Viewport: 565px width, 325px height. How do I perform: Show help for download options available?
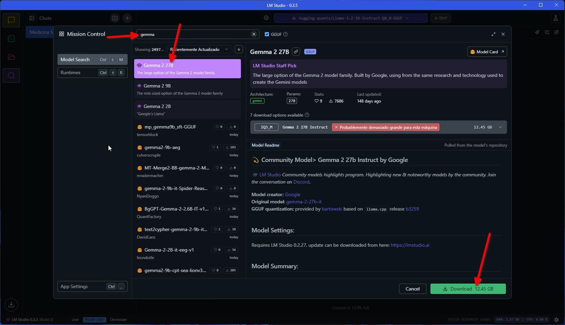(307, 115)
